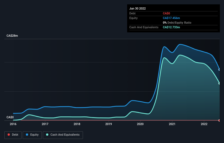Toggle the Debt series legend button
Viewport: 224px width, 143px height.
tap(13, 135)
